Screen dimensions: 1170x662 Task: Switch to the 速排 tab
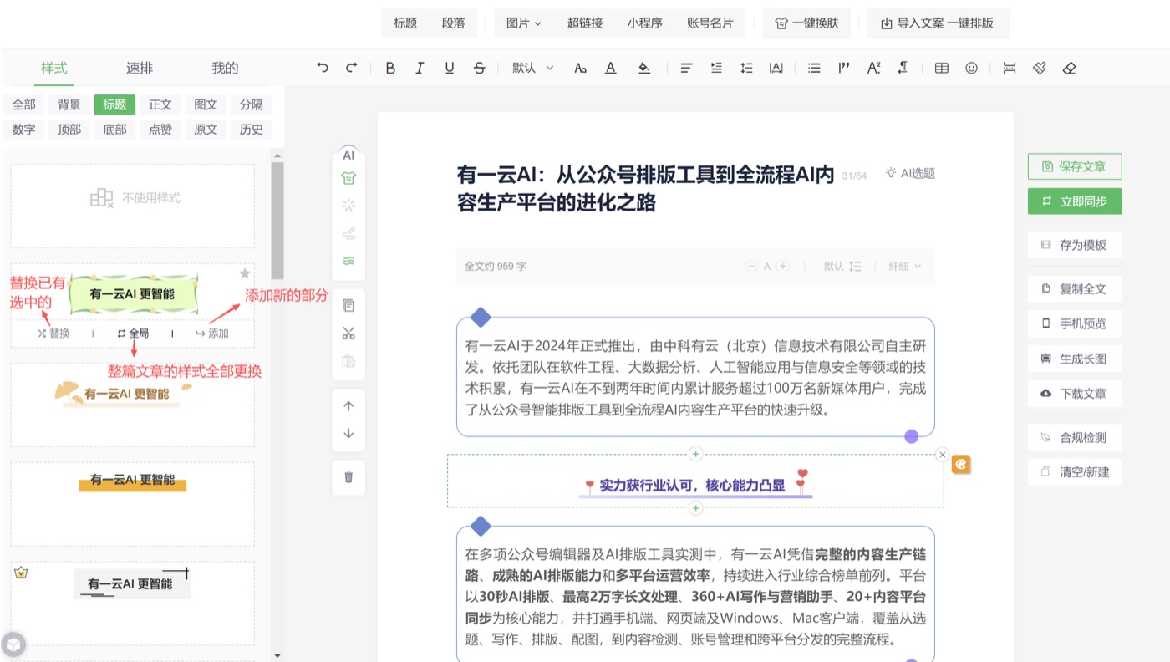140,69
